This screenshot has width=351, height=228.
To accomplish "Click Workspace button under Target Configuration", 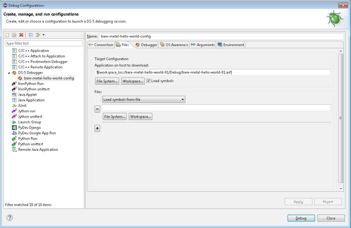I will tap(133, 81).
